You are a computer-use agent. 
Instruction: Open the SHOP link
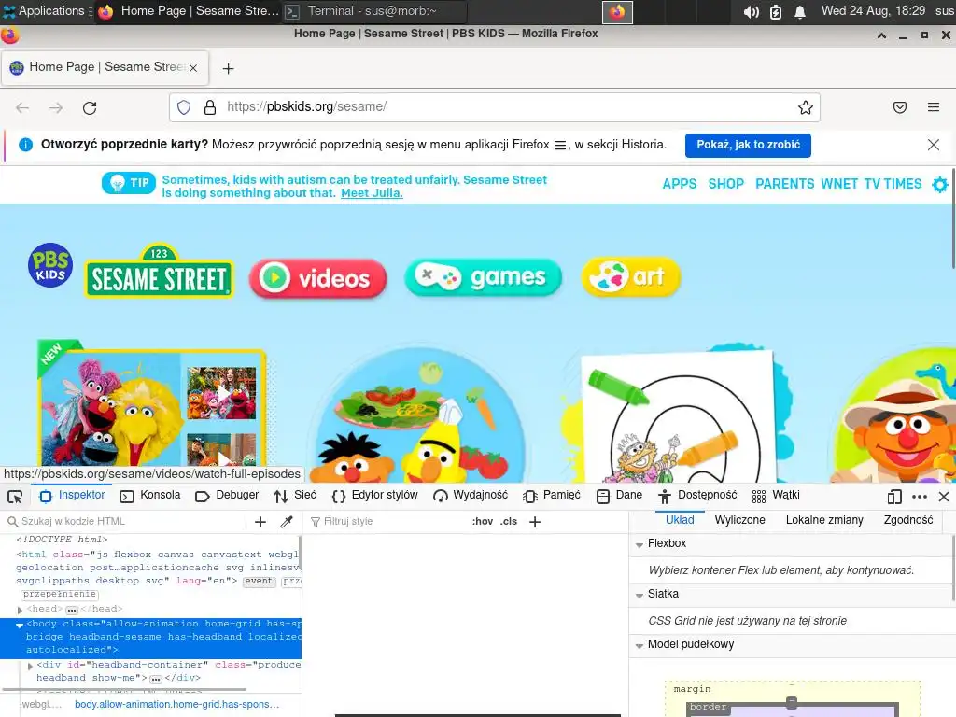(x=726, y=184)
